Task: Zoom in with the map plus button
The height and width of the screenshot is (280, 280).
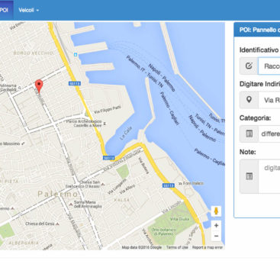Action: (x=216, y=225)
